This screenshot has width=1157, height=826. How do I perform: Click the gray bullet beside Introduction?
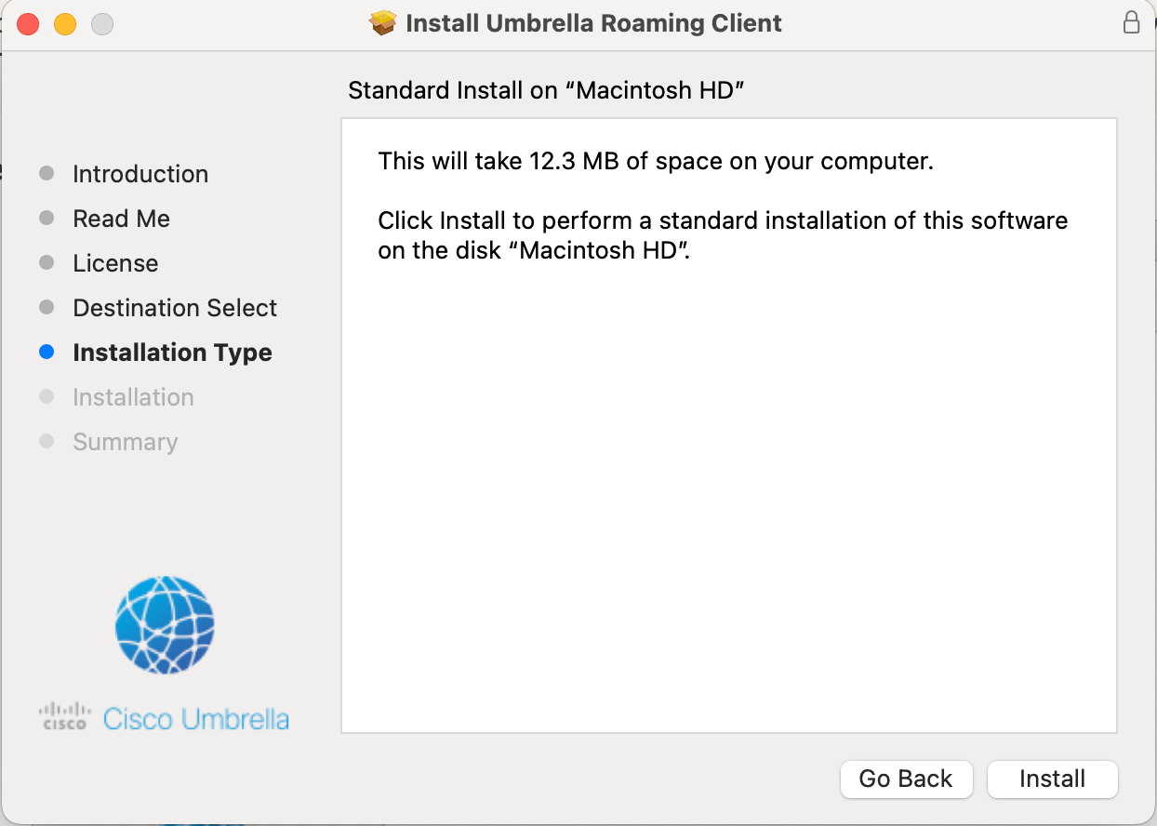tap(47, 174)
